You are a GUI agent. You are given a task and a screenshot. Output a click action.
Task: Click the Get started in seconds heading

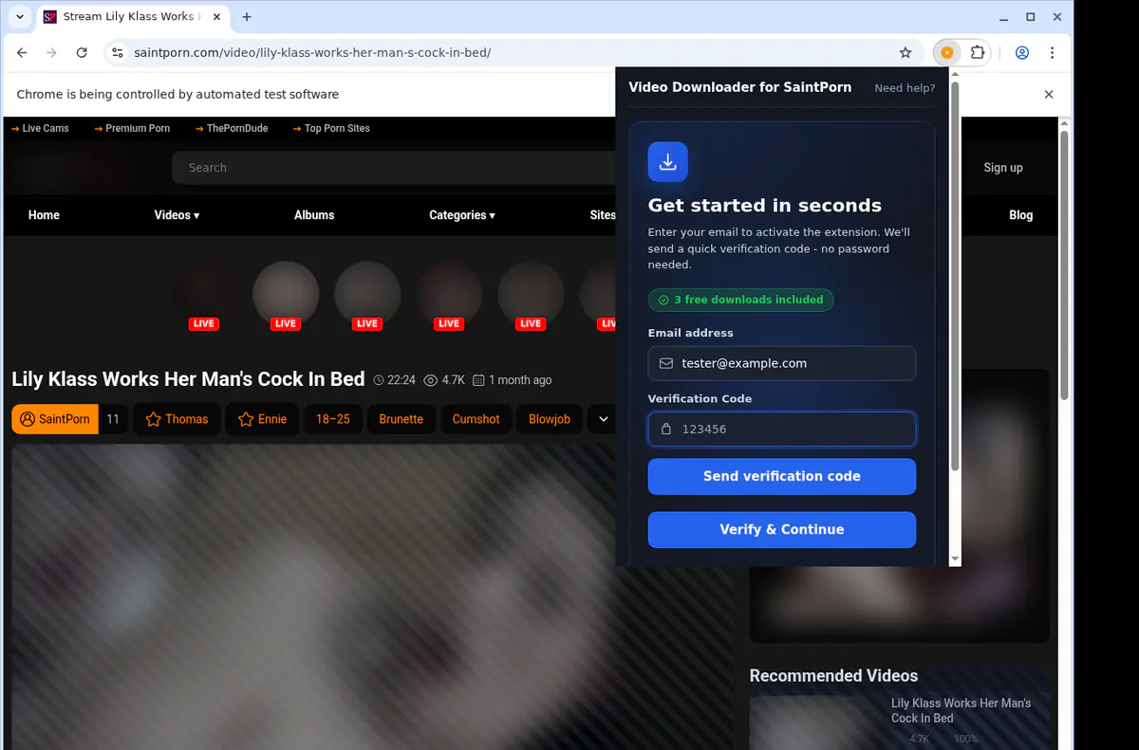click(765, 206)
